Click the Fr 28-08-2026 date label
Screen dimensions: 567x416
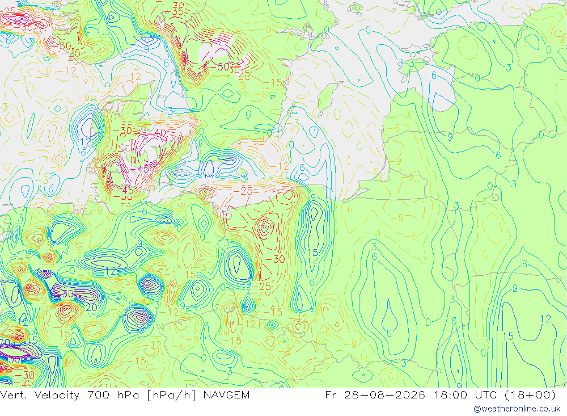click(375, 394)
